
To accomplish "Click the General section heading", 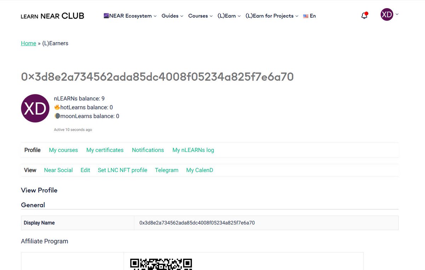I will (x=33, y=205).
